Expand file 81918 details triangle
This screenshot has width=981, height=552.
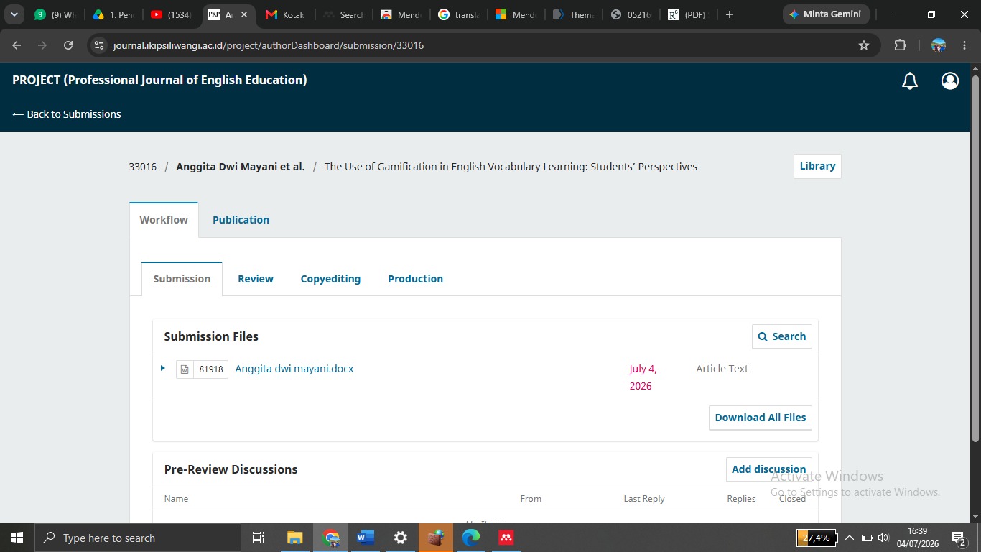tap(163, 368)
